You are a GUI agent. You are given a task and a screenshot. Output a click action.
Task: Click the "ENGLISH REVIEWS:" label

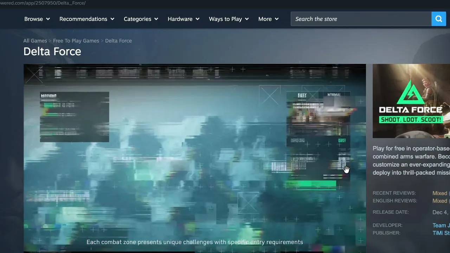tap(395, 201)
